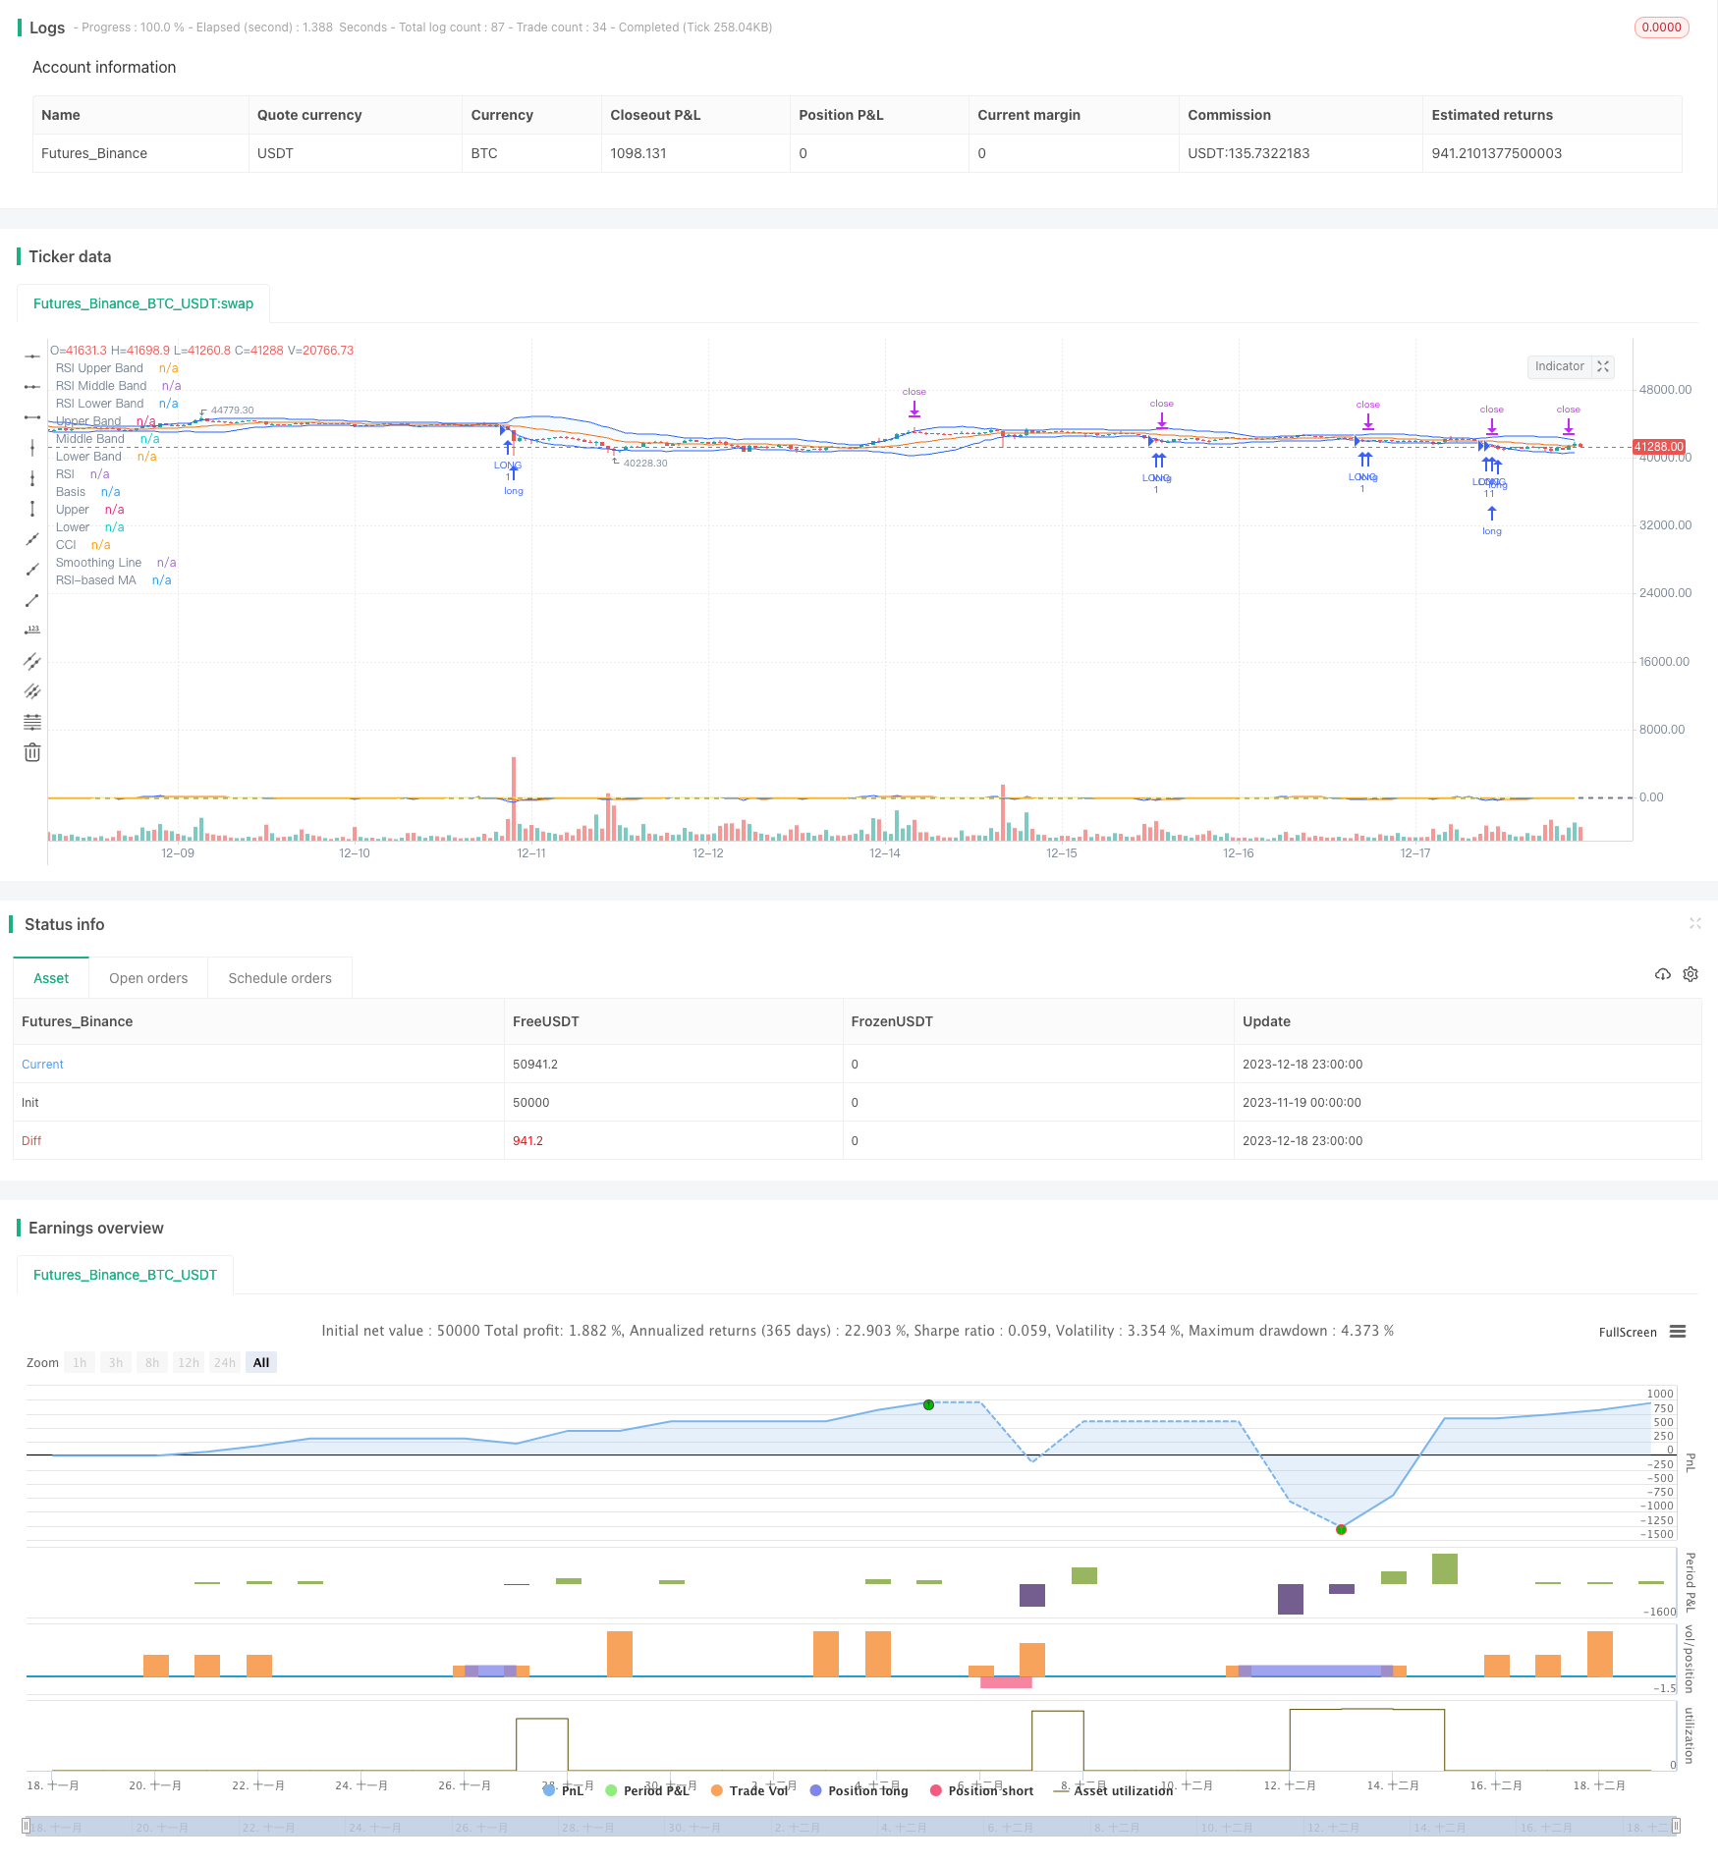Pick the price line tool labeled 123
Image resolution: width=1718 pixels, height=1864 pixels.
click(x=32, y=630)
